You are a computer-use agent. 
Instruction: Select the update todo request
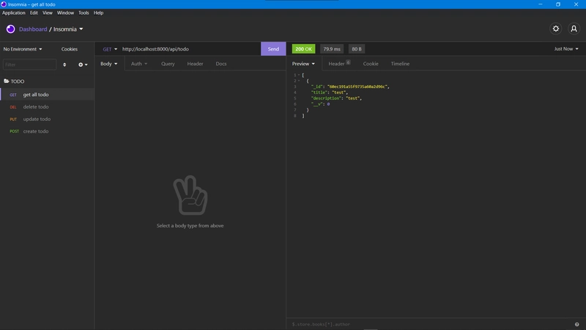pos(47,119)
